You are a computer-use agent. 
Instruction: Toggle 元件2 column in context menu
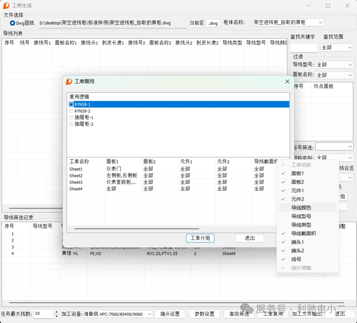pyautogui.click(x=308, y=199)
